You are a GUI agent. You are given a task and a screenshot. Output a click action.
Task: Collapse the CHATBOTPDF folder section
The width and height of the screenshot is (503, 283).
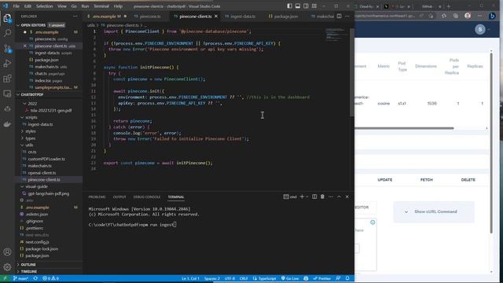click(x=32, y=95)
